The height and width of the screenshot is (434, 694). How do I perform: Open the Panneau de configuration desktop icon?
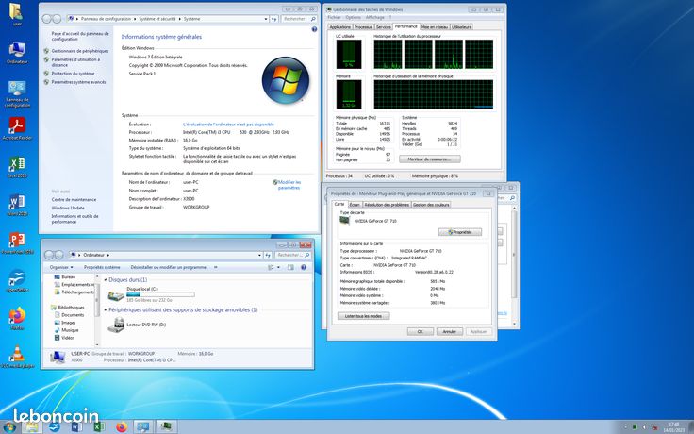(x=17, y=94)
